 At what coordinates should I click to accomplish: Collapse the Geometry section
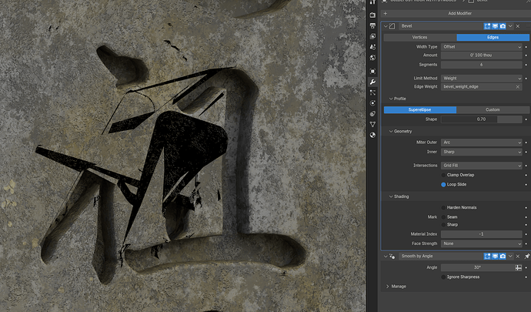[391, 131]
